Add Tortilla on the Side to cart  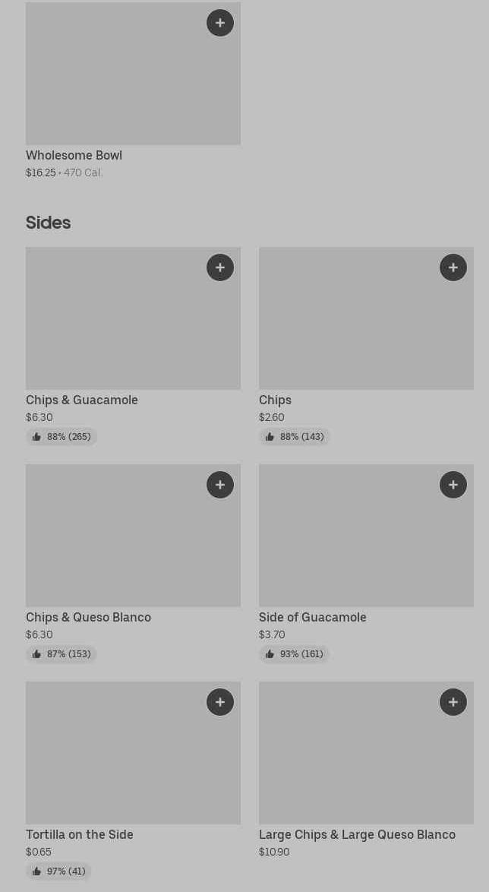(220, 702)
